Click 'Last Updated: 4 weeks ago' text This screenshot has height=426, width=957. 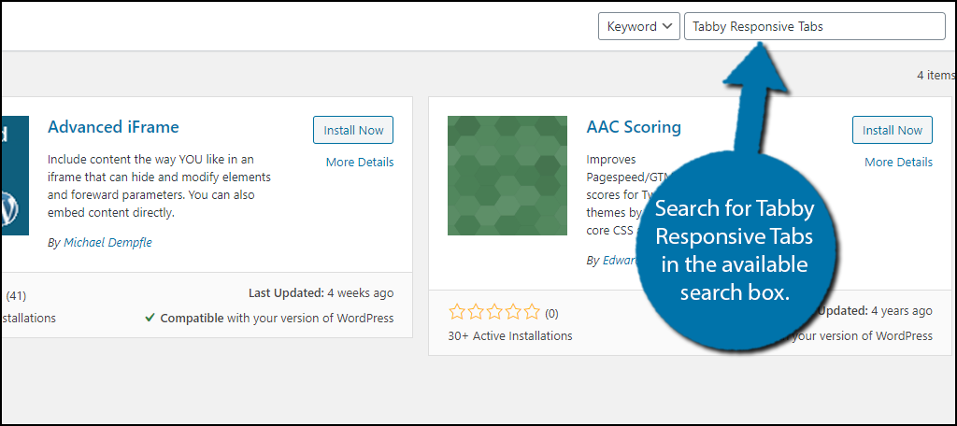[321, 293]
